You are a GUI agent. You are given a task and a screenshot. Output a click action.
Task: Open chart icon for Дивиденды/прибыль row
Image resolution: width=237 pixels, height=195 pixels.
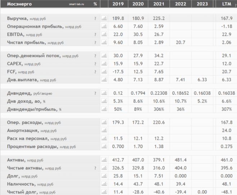pyautogui.click(x=104, y=109)
